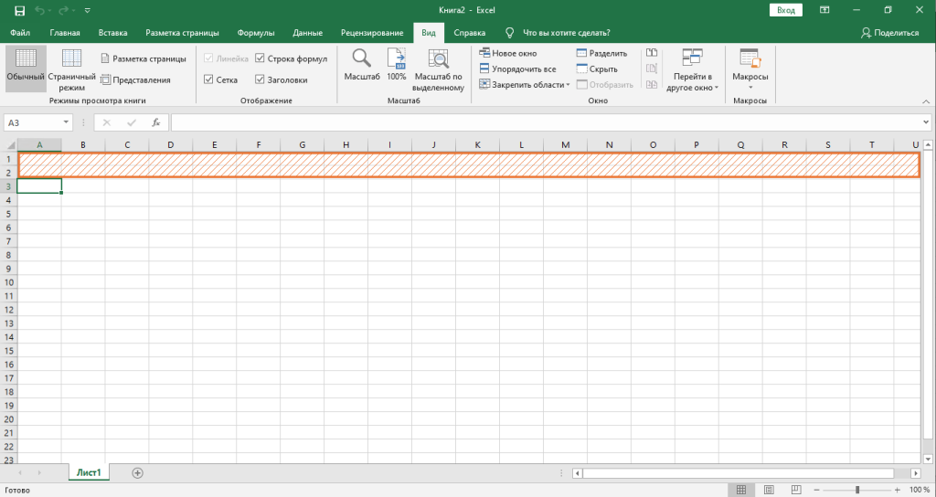Switch to the Формулы tab
The image size is (936, 497).
(256, 33)
